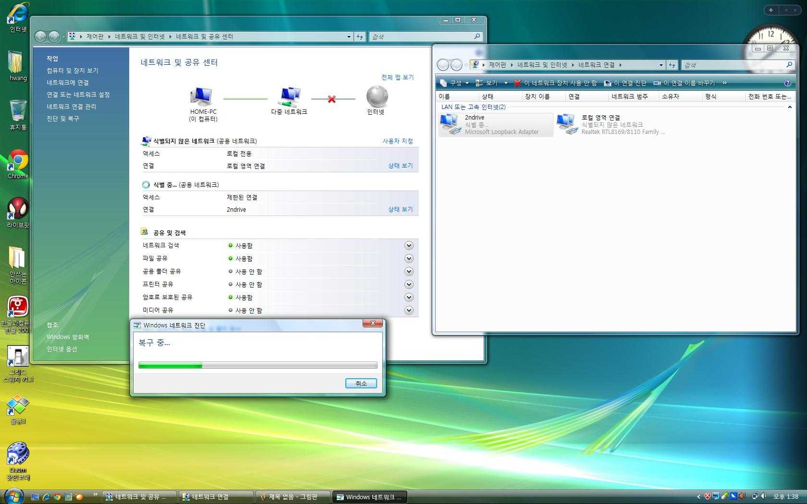Open the 구성 dropdown in 네트워크 연결
Screen dimensions: 807x504
(x=454, y=83)
